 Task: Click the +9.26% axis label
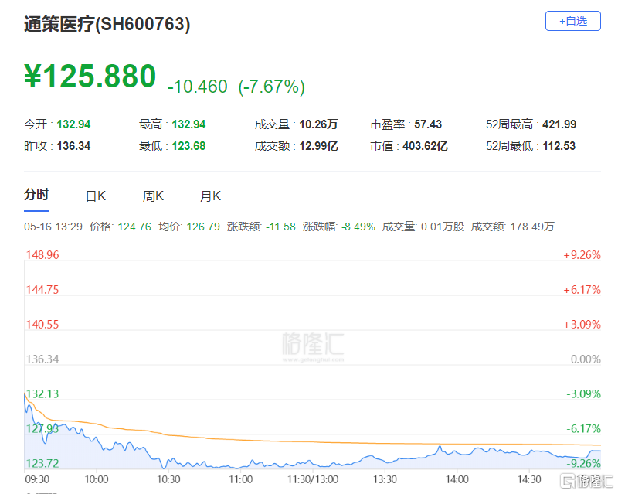pyautogui.click(x=582, y=255)
